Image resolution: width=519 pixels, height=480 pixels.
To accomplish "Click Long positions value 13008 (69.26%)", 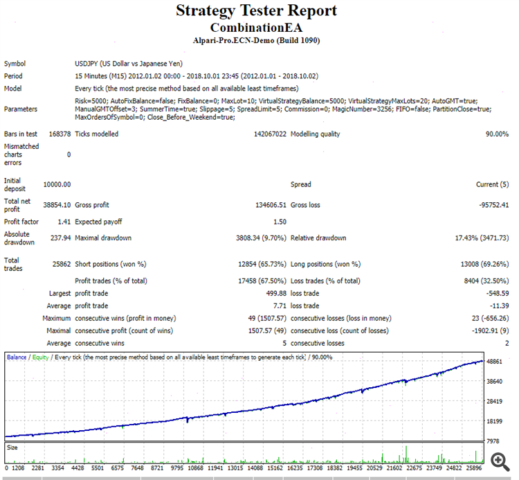I will 484,264.
